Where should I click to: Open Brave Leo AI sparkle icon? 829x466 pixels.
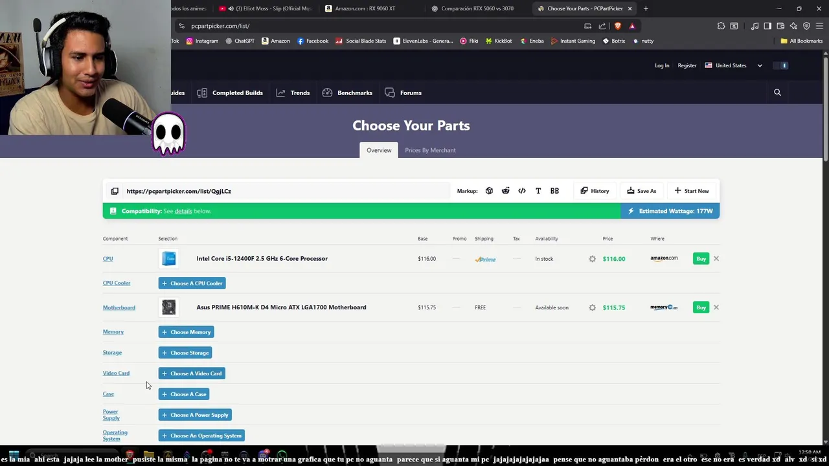[x=793, y=26]
